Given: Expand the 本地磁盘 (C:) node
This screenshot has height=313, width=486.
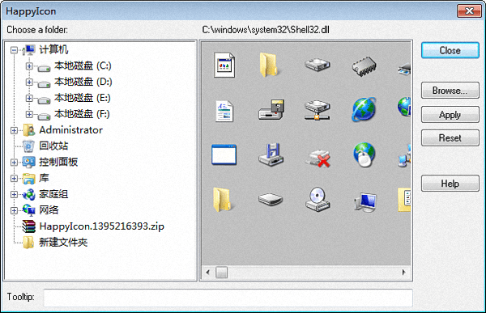Looking at the screenshot, I should pos(29,66).
